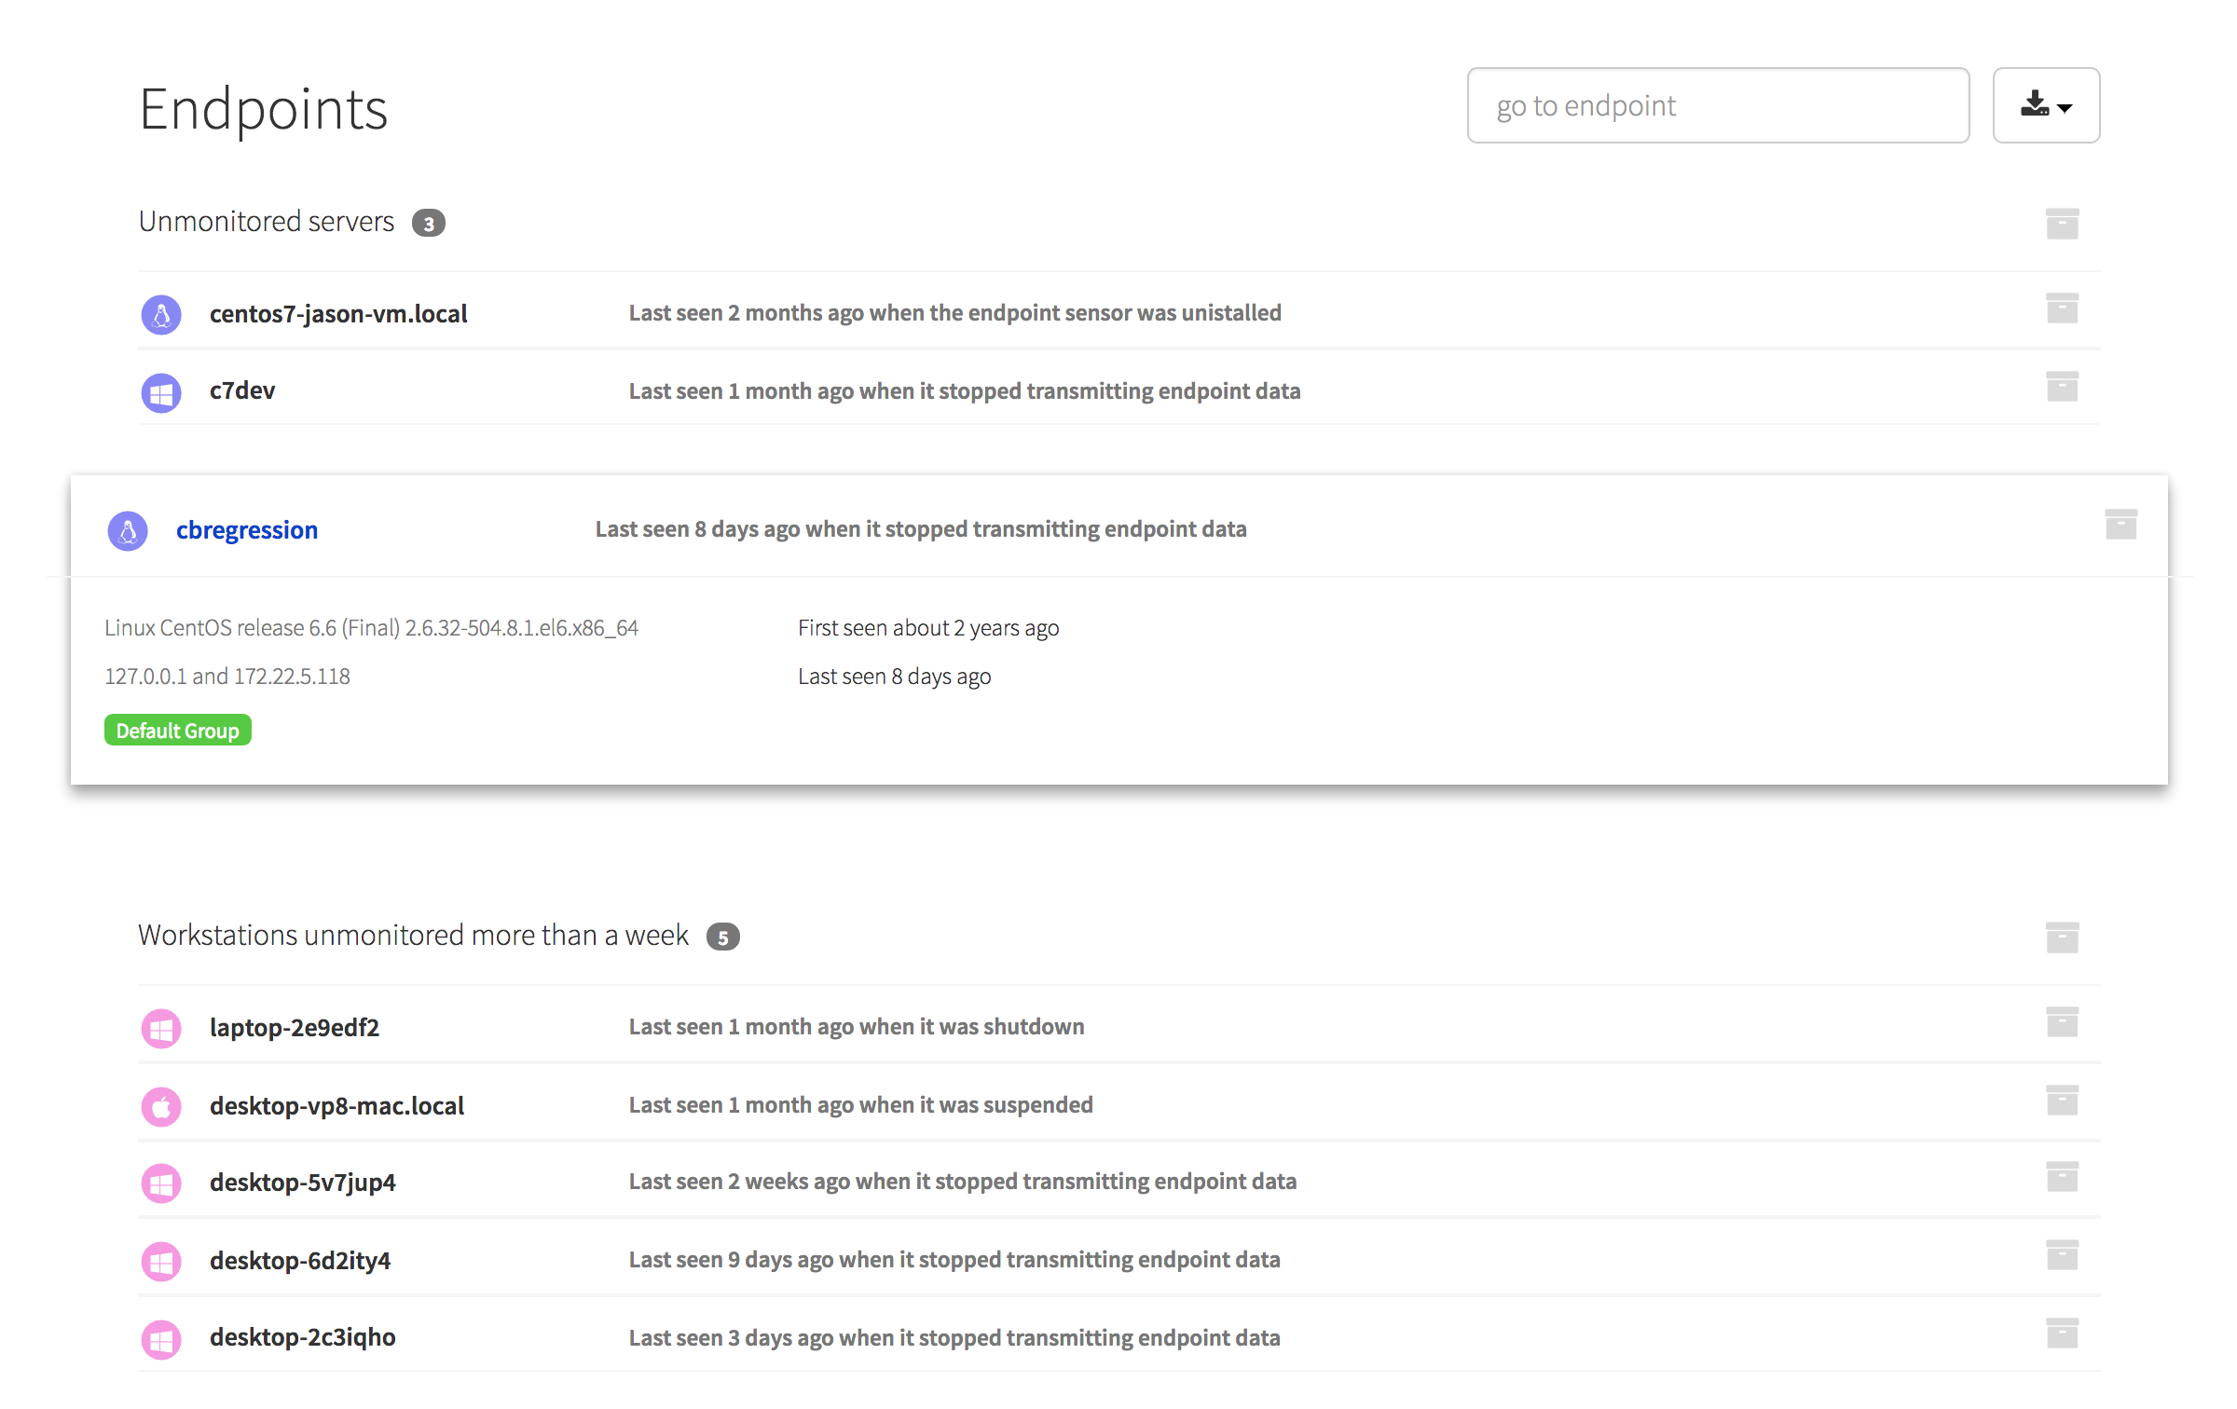Click the Linux icon beside cbregression
The width and height of the screenshot is (2237, 1409).
[x=128, y=531]
